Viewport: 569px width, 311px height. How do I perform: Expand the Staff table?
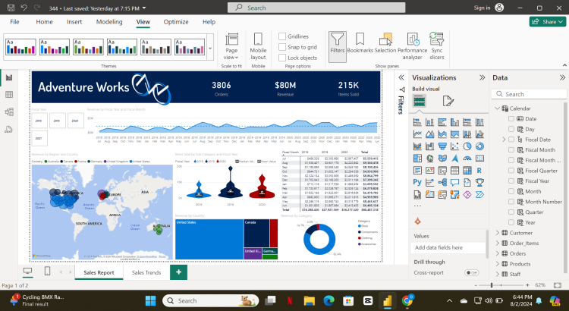[498, 274]
